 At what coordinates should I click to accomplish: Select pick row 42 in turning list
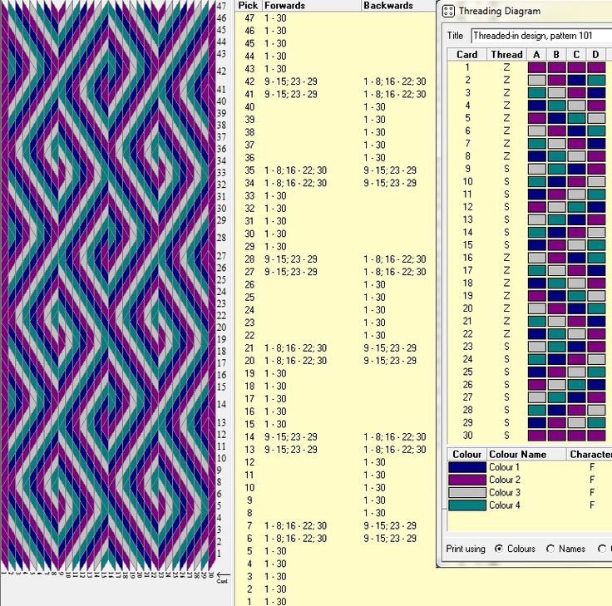[336, 81]
